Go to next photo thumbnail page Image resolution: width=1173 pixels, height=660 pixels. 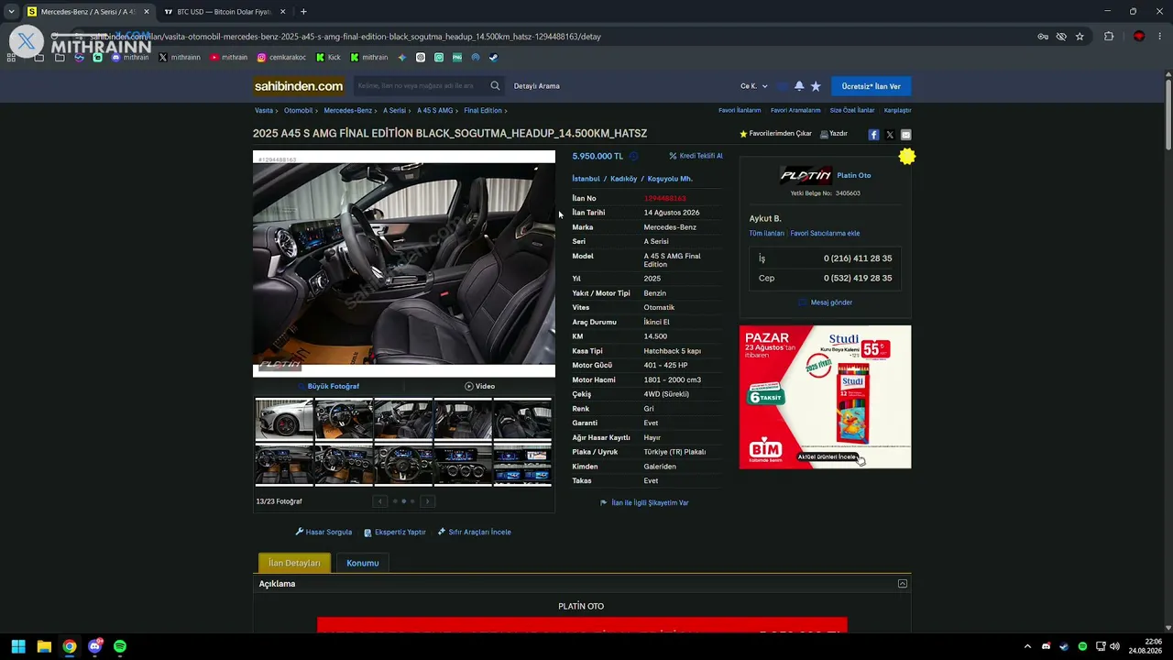point(427,501)
